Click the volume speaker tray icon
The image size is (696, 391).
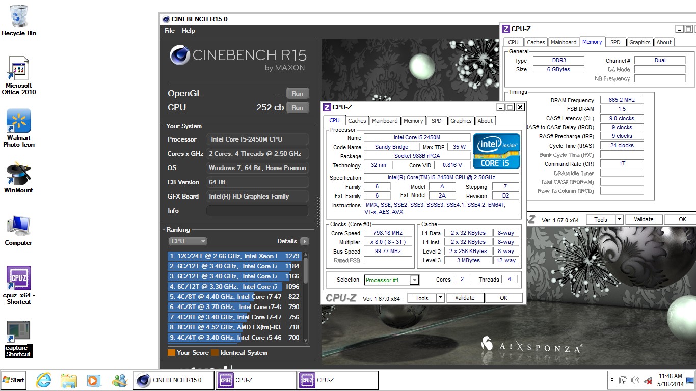(x=635, y=380)
